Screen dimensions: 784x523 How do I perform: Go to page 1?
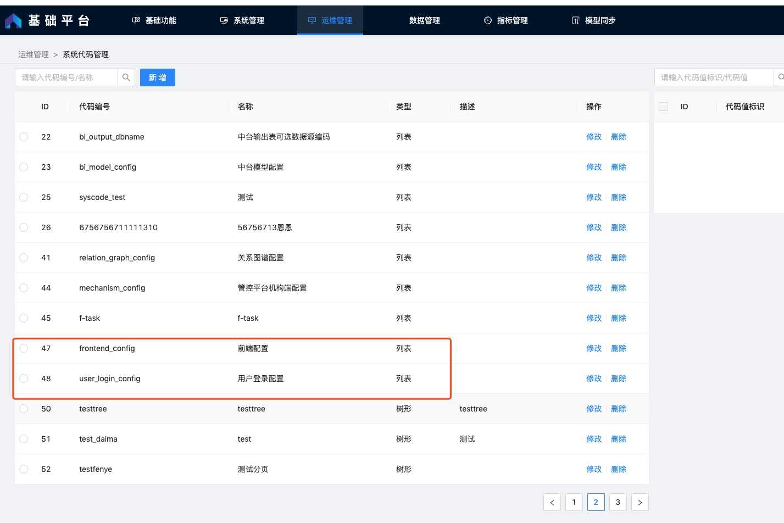pyautogui.click(x=574, y=502)
